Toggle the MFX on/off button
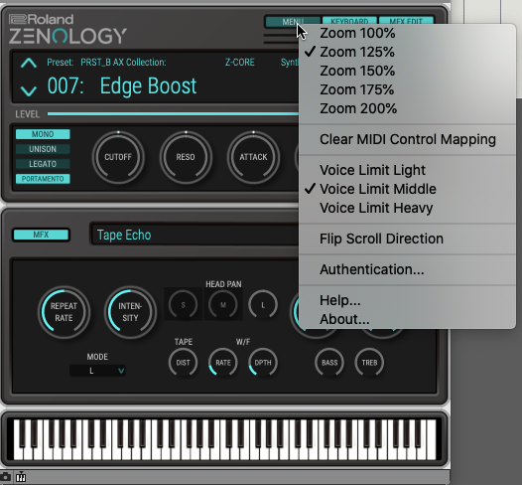Screen dimensions: 522x485 [x=41, y=235]
